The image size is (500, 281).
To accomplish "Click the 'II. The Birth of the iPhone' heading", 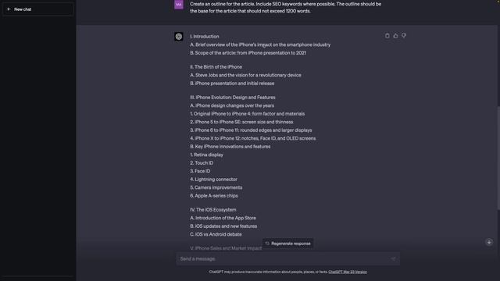I will (x=216, y=67).
